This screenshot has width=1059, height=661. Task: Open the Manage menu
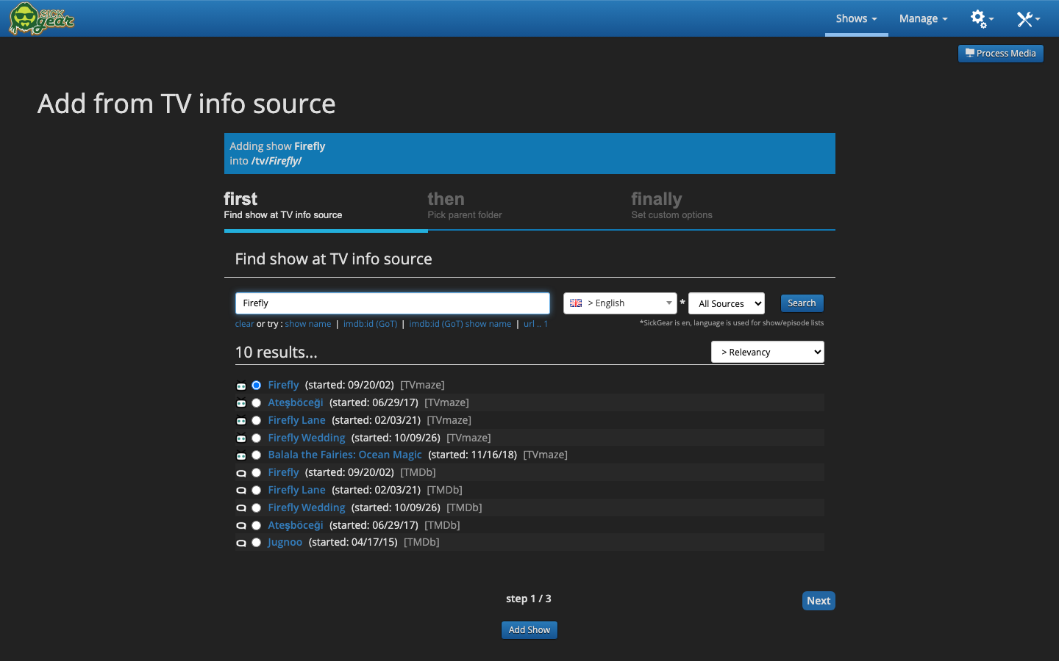tap(923, 18)
